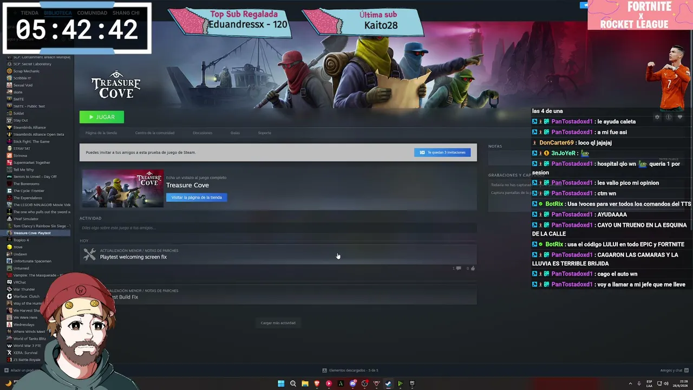Click the thumbs-up icon on the patch note

click(x=473, y=268)
